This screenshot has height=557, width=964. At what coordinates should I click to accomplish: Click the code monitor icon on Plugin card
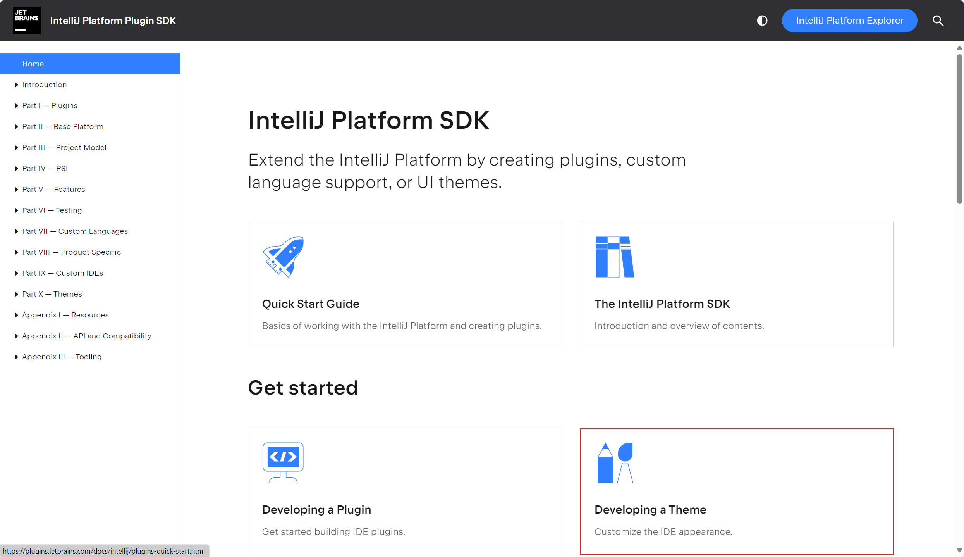tap(283, 462)
